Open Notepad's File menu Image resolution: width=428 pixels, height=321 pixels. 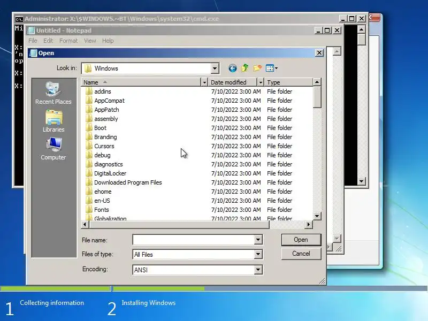33,41
